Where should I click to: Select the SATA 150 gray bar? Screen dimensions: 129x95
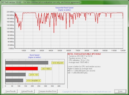point(15,75)
